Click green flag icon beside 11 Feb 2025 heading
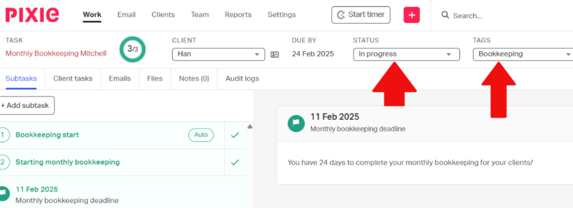 296,123
